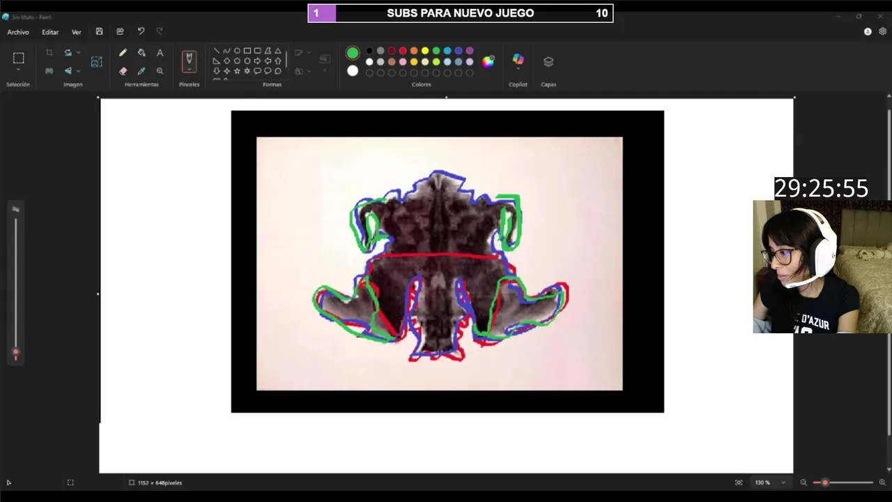
Task: Click the Rotate image icon
Action: tap(68, 52)
